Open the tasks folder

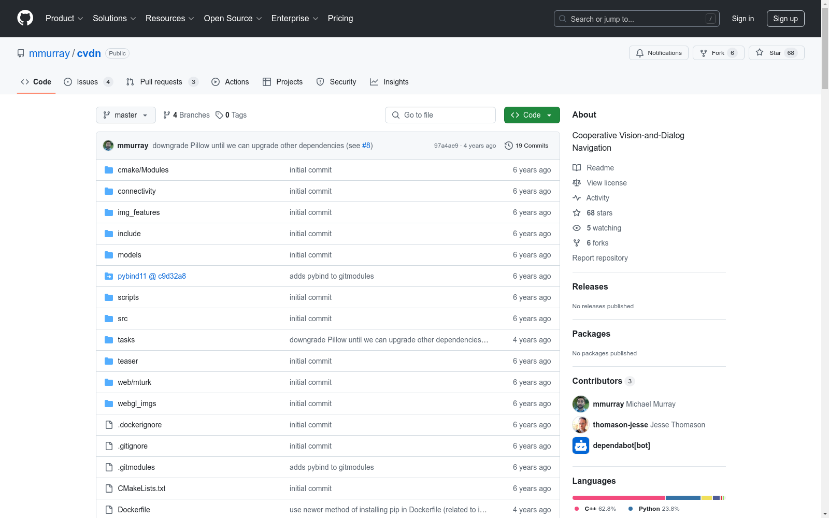coord(126,340)
